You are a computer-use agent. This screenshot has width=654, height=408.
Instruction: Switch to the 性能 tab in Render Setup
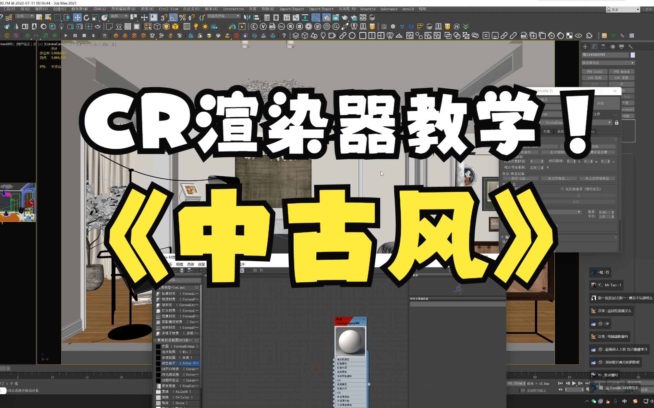pos(547,131)
